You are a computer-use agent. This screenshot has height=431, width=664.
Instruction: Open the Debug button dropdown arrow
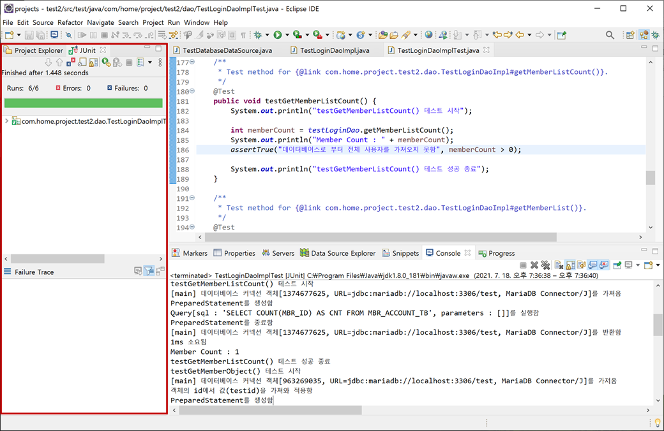[268, 35]
